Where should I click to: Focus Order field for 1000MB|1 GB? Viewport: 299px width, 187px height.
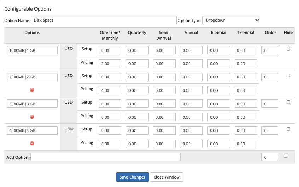[x=270, y=50]
